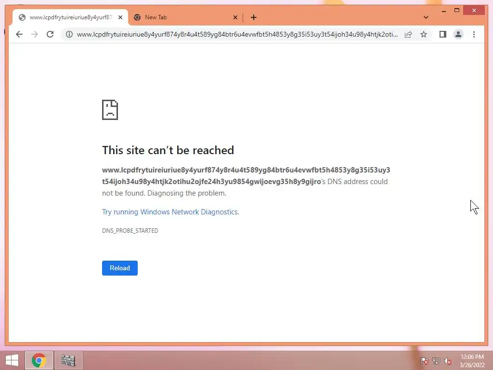Screen dimensions: 493x370
Task: Open the profile avatar menu
Action: click(458, 34)
